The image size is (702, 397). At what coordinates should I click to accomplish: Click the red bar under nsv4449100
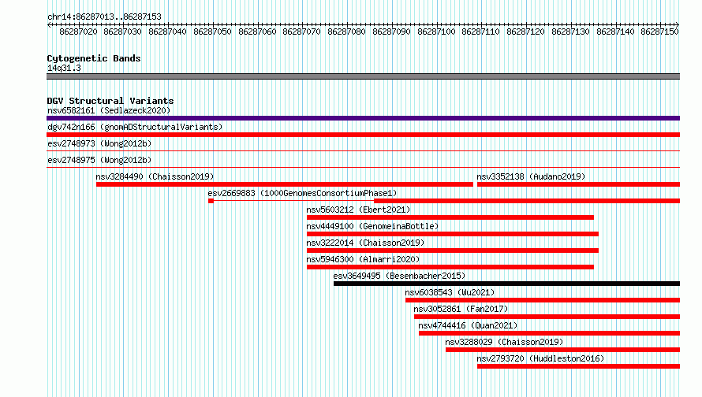click(453, 234)
